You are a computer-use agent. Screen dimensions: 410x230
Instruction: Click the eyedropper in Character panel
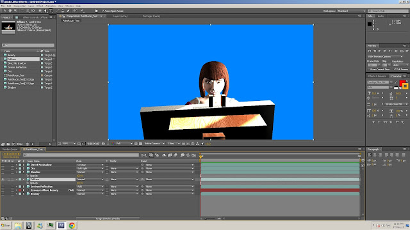point(396,82)
